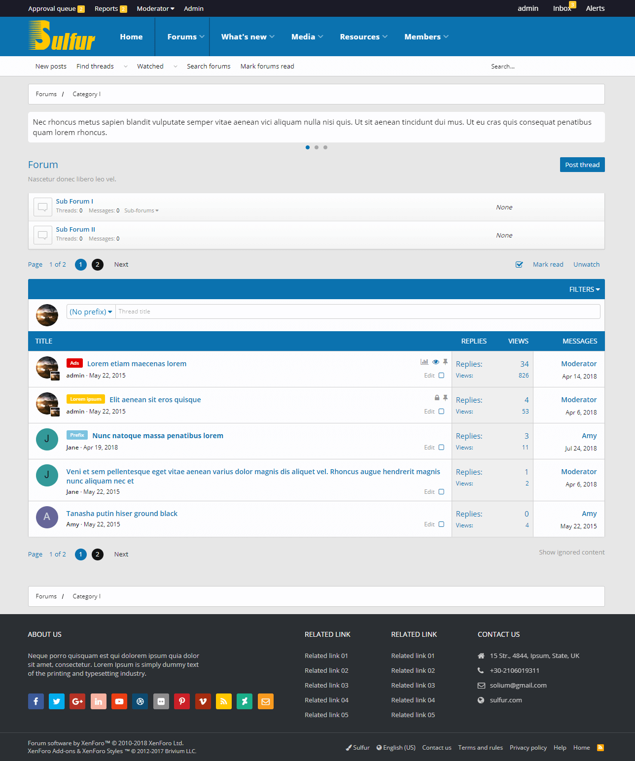The width and height of the screenshot is (635, 761).
Task: Open the New posts sub-navigation link
Action: click(x=51, y=66)
